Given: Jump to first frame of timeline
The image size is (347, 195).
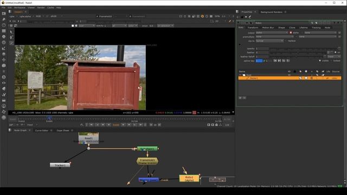Looking at the screenshot, I should point(91,125).
